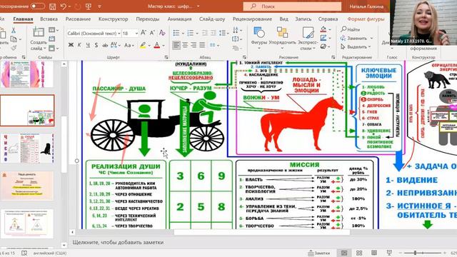Open the Переходы ribbon tab
This screenshot has width=457, height=257.
148,19
